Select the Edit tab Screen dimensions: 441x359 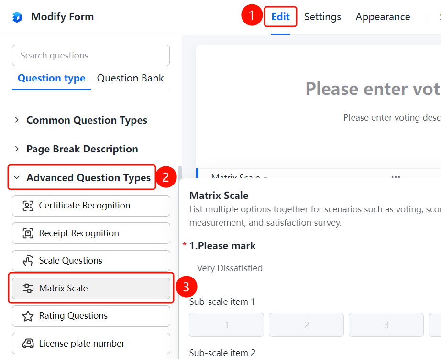280,17
